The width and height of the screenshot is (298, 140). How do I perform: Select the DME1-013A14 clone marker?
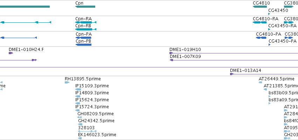[x=232, y=74]
